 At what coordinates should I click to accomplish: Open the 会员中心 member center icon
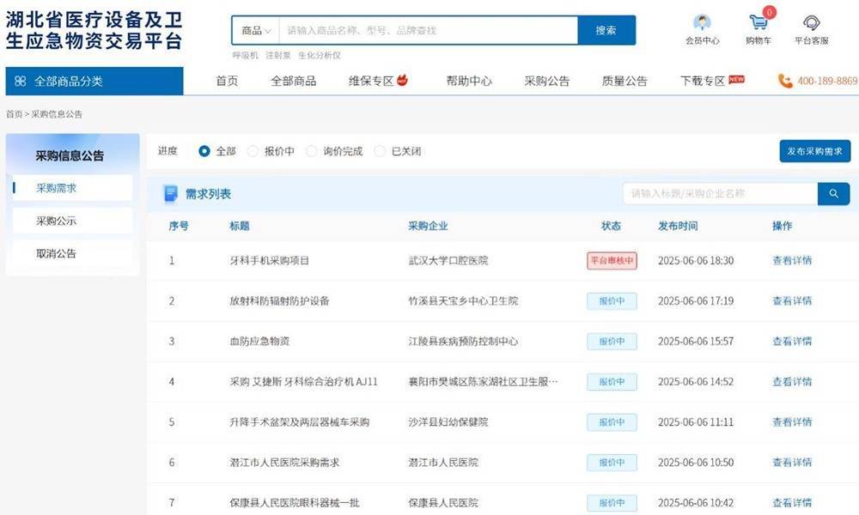coord(702,23)
